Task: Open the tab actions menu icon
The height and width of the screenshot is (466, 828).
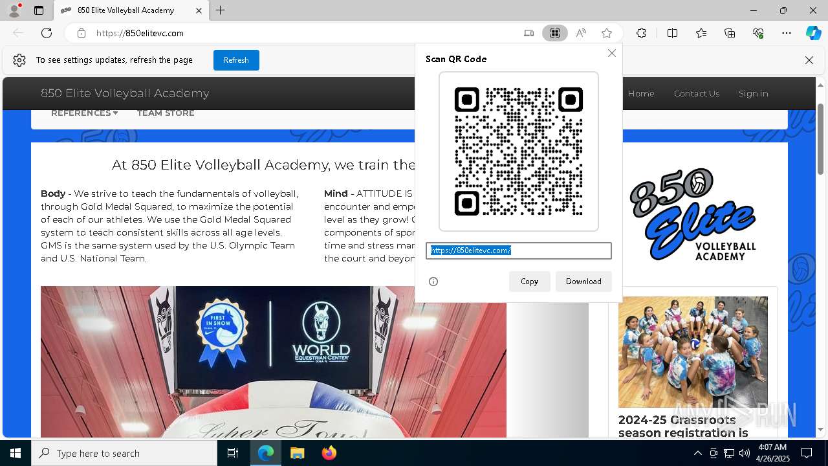Action: click(39, 10)
